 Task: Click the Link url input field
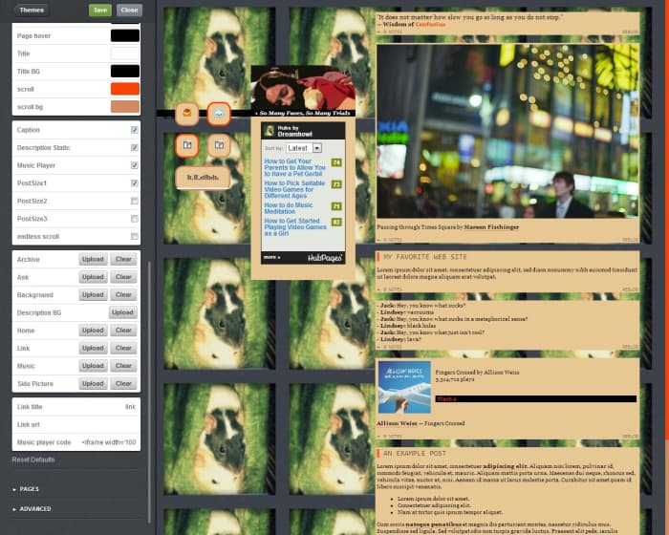76,425
